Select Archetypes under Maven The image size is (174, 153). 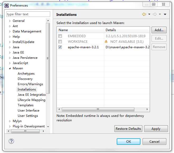click(26, 74)
